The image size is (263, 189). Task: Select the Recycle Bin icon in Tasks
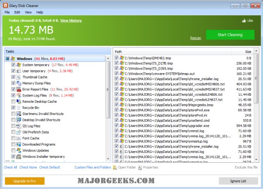19,107
